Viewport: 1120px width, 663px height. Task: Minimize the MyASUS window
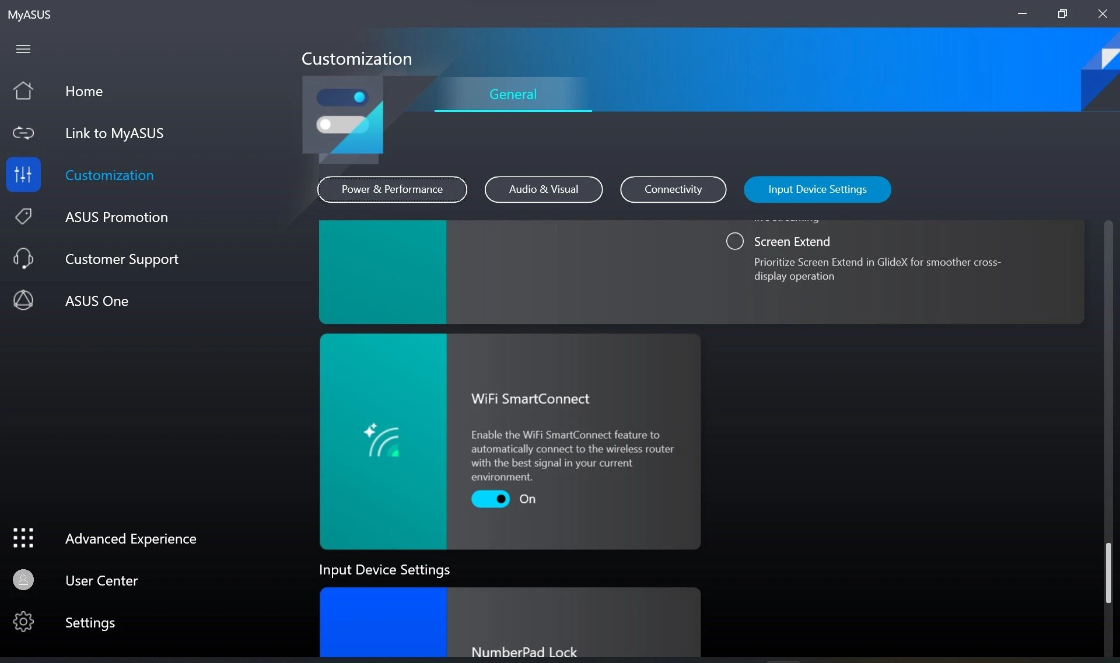tap(1022, 14)
